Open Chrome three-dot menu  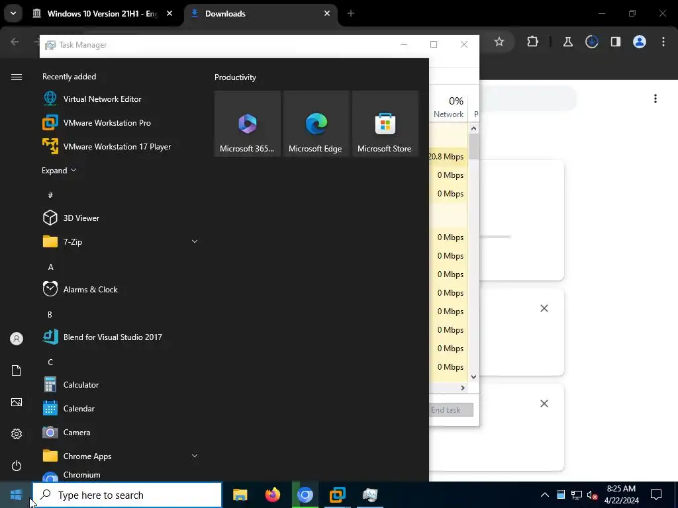pyautogui.click(x=663, y=42)
